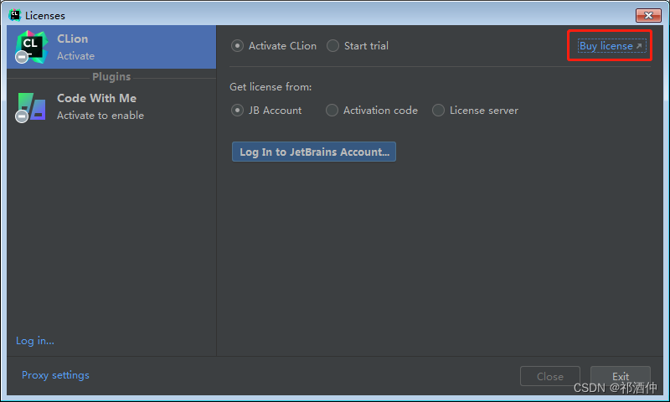Select Code With Me plugin entry
Viewport: 670px width, 402px height.
[x=111, y=107]
